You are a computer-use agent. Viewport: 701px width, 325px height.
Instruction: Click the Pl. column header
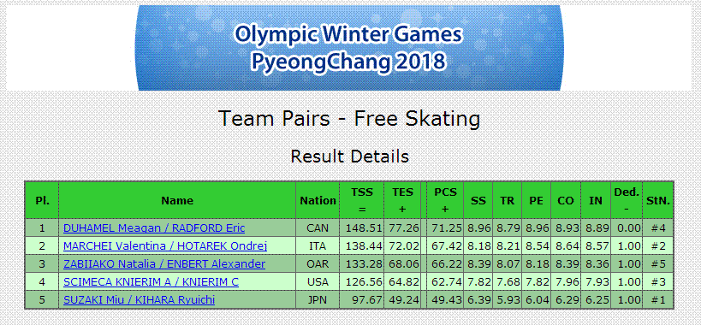[42, 200]
